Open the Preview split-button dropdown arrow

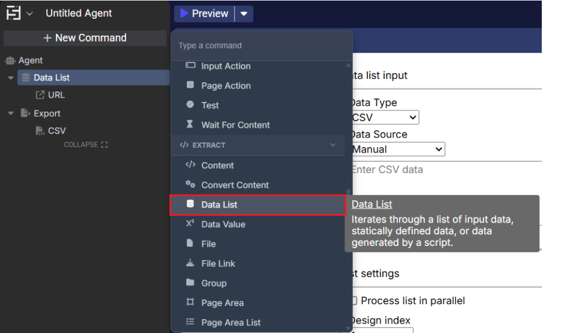(244, 14)
